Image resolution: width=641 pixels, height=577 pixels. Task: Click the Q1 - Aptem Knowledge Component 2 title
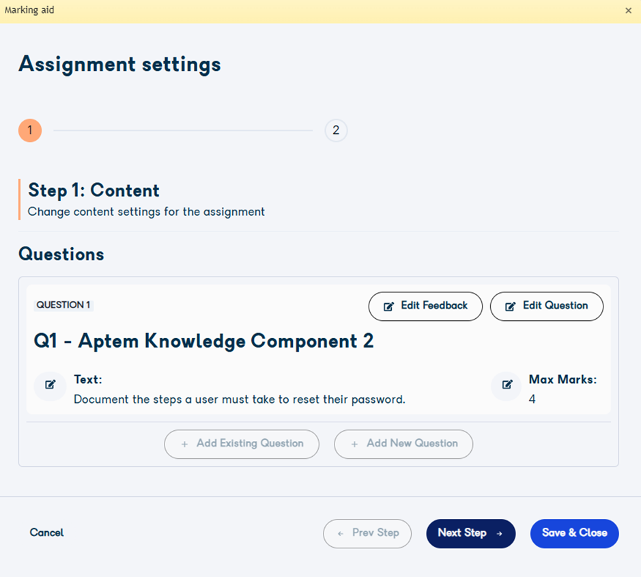tap(203, 341)
